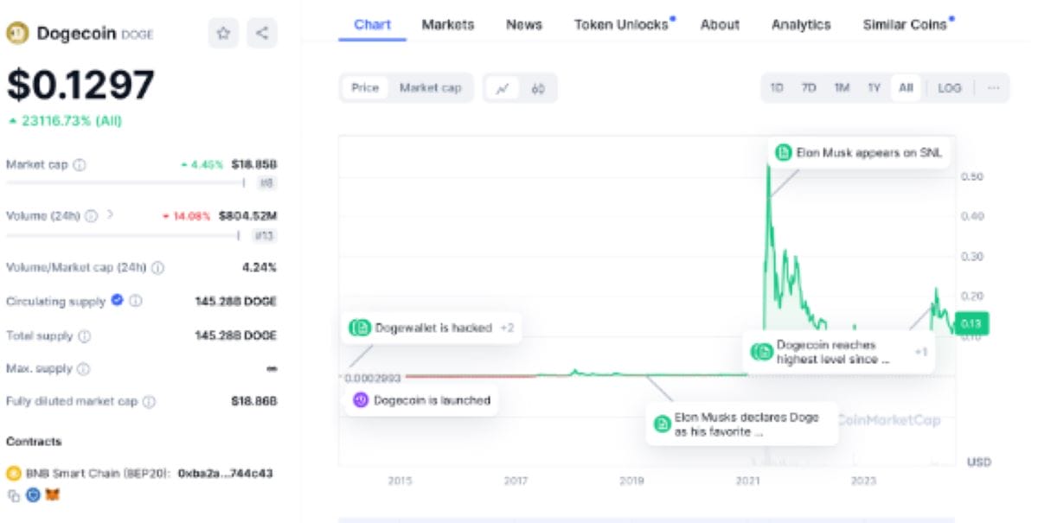The height and width of the screenshot is (523, 1038).
Task: Expand the Volume (24h) chevron arrow
Action: (110, 214)
